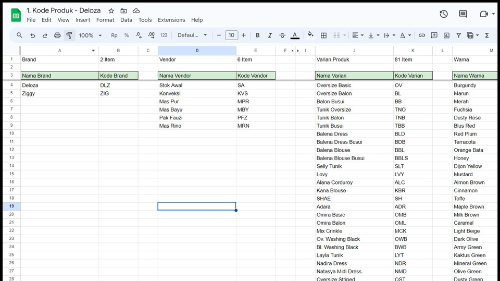Open the Insert menu
Image resolution: width=500 pixels, height=281 pixels.
click(83, 20)
